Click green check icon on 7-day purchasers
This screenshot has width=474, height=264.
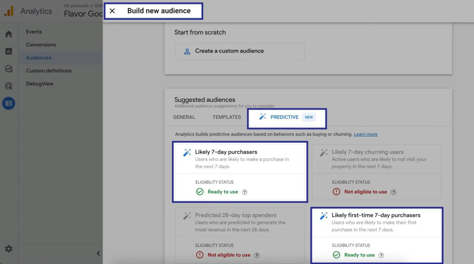(200, 192)
